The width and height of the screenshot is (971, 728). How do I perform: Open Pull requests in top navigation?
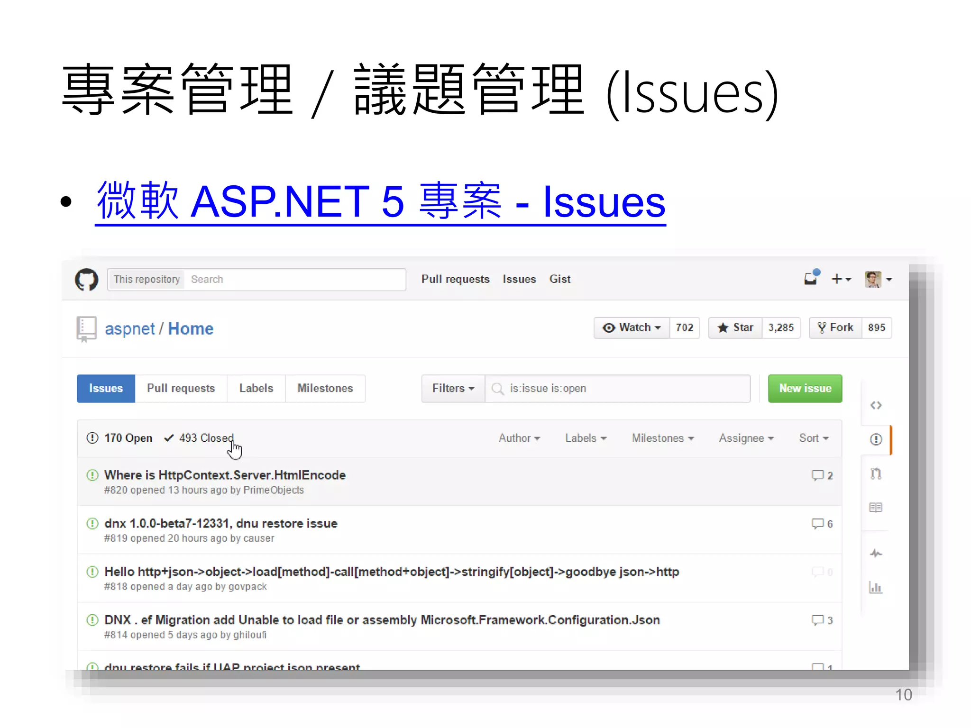455,279
